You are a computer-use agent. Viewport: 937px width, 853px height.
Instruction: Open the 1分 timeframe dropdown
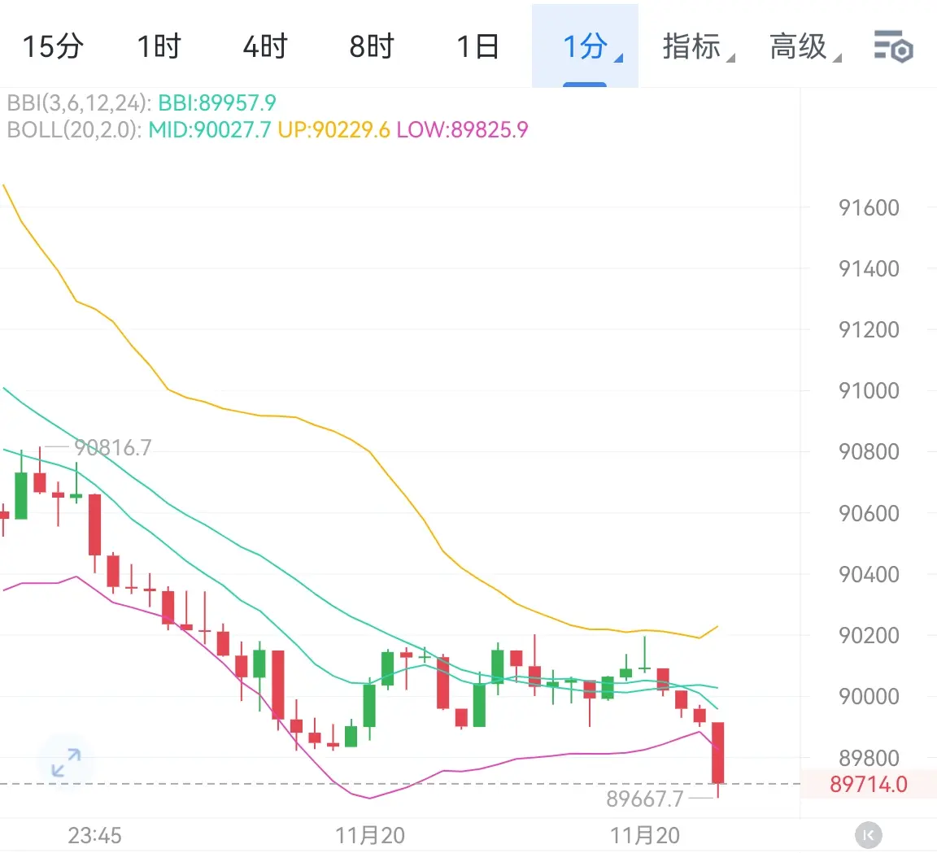click(x=585, y=46)
